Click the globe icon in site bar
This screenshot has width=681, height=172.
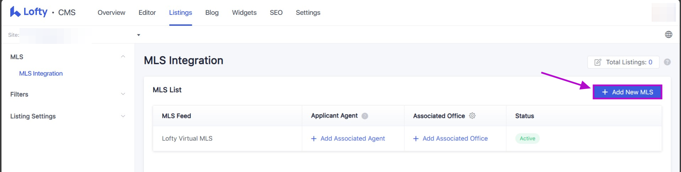point(669,34)
